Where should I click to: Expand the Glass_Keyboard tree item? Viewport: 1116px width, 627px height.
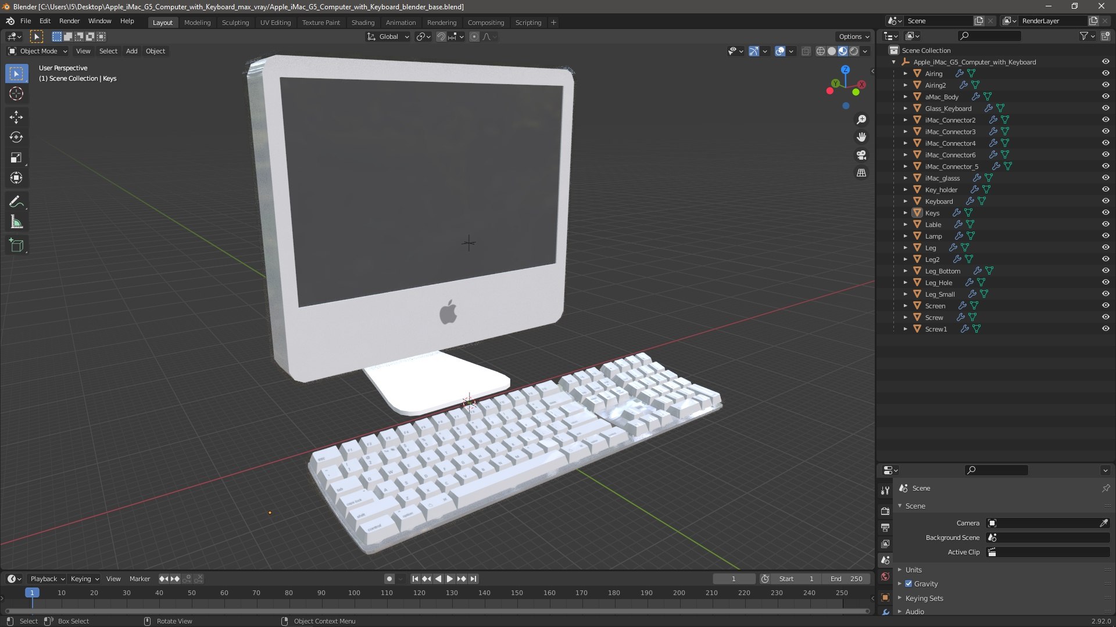[905, 109]
